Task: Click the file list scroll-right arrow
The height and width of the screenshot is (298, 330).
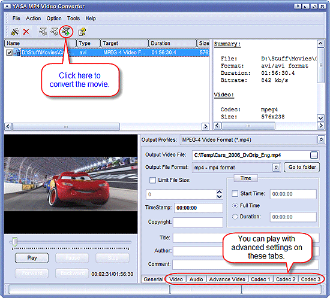Action: (x=205, y=126)
